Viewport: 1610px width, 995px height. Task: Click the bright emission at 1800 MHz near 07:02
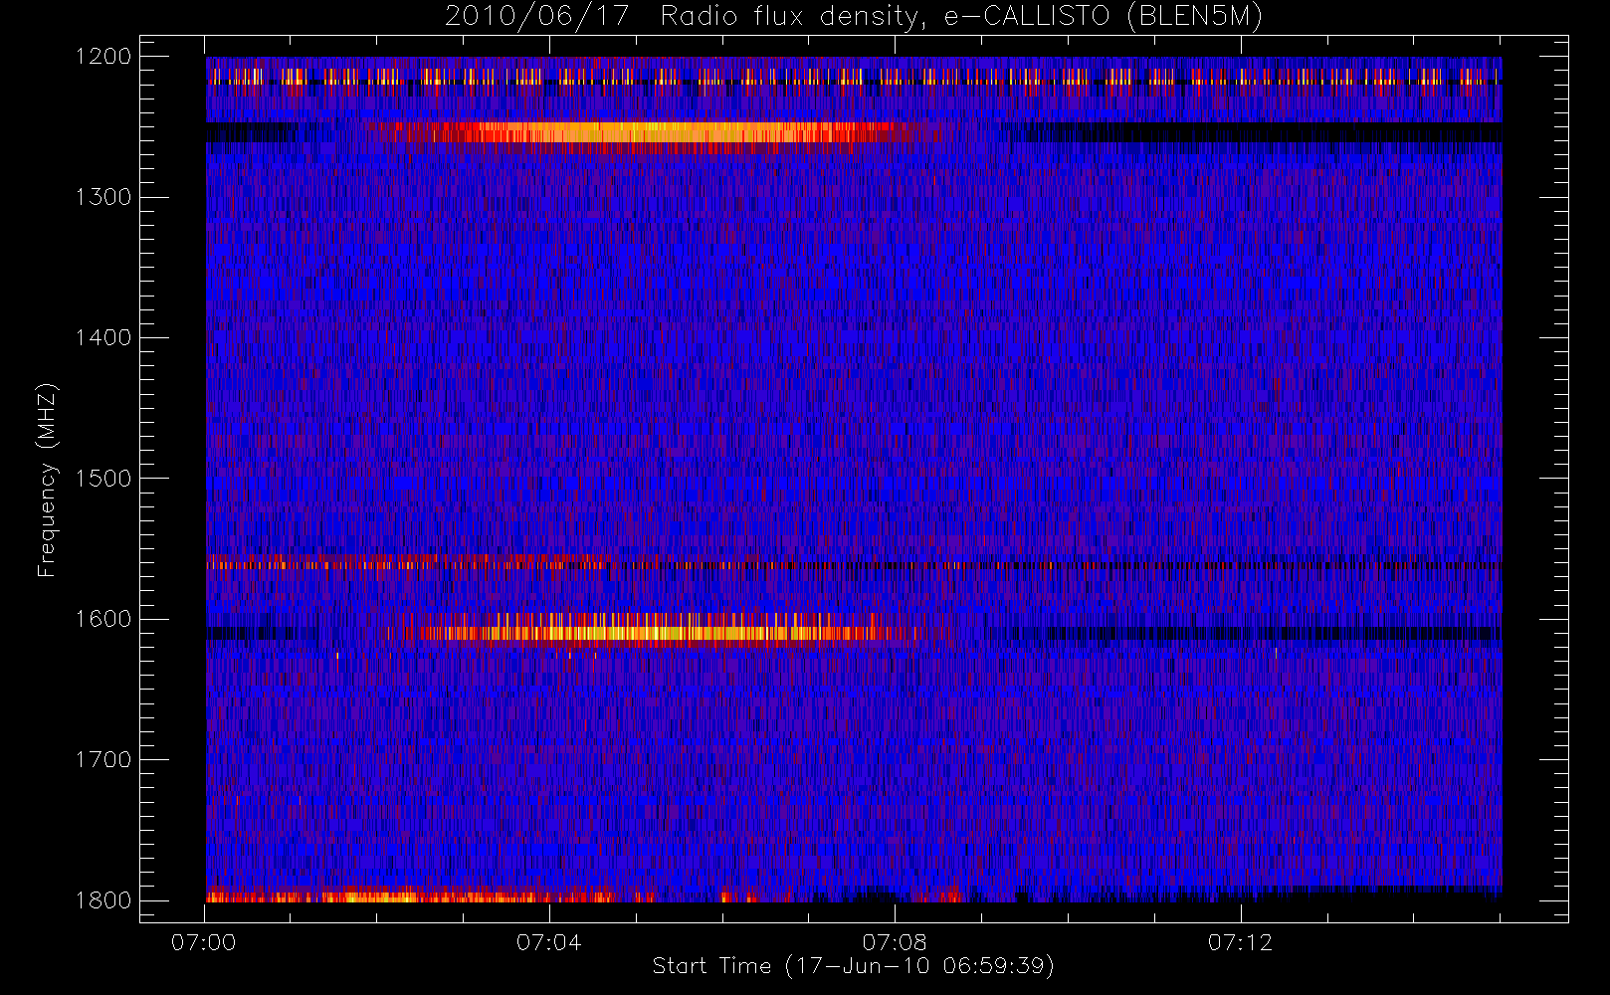(378, 897)
